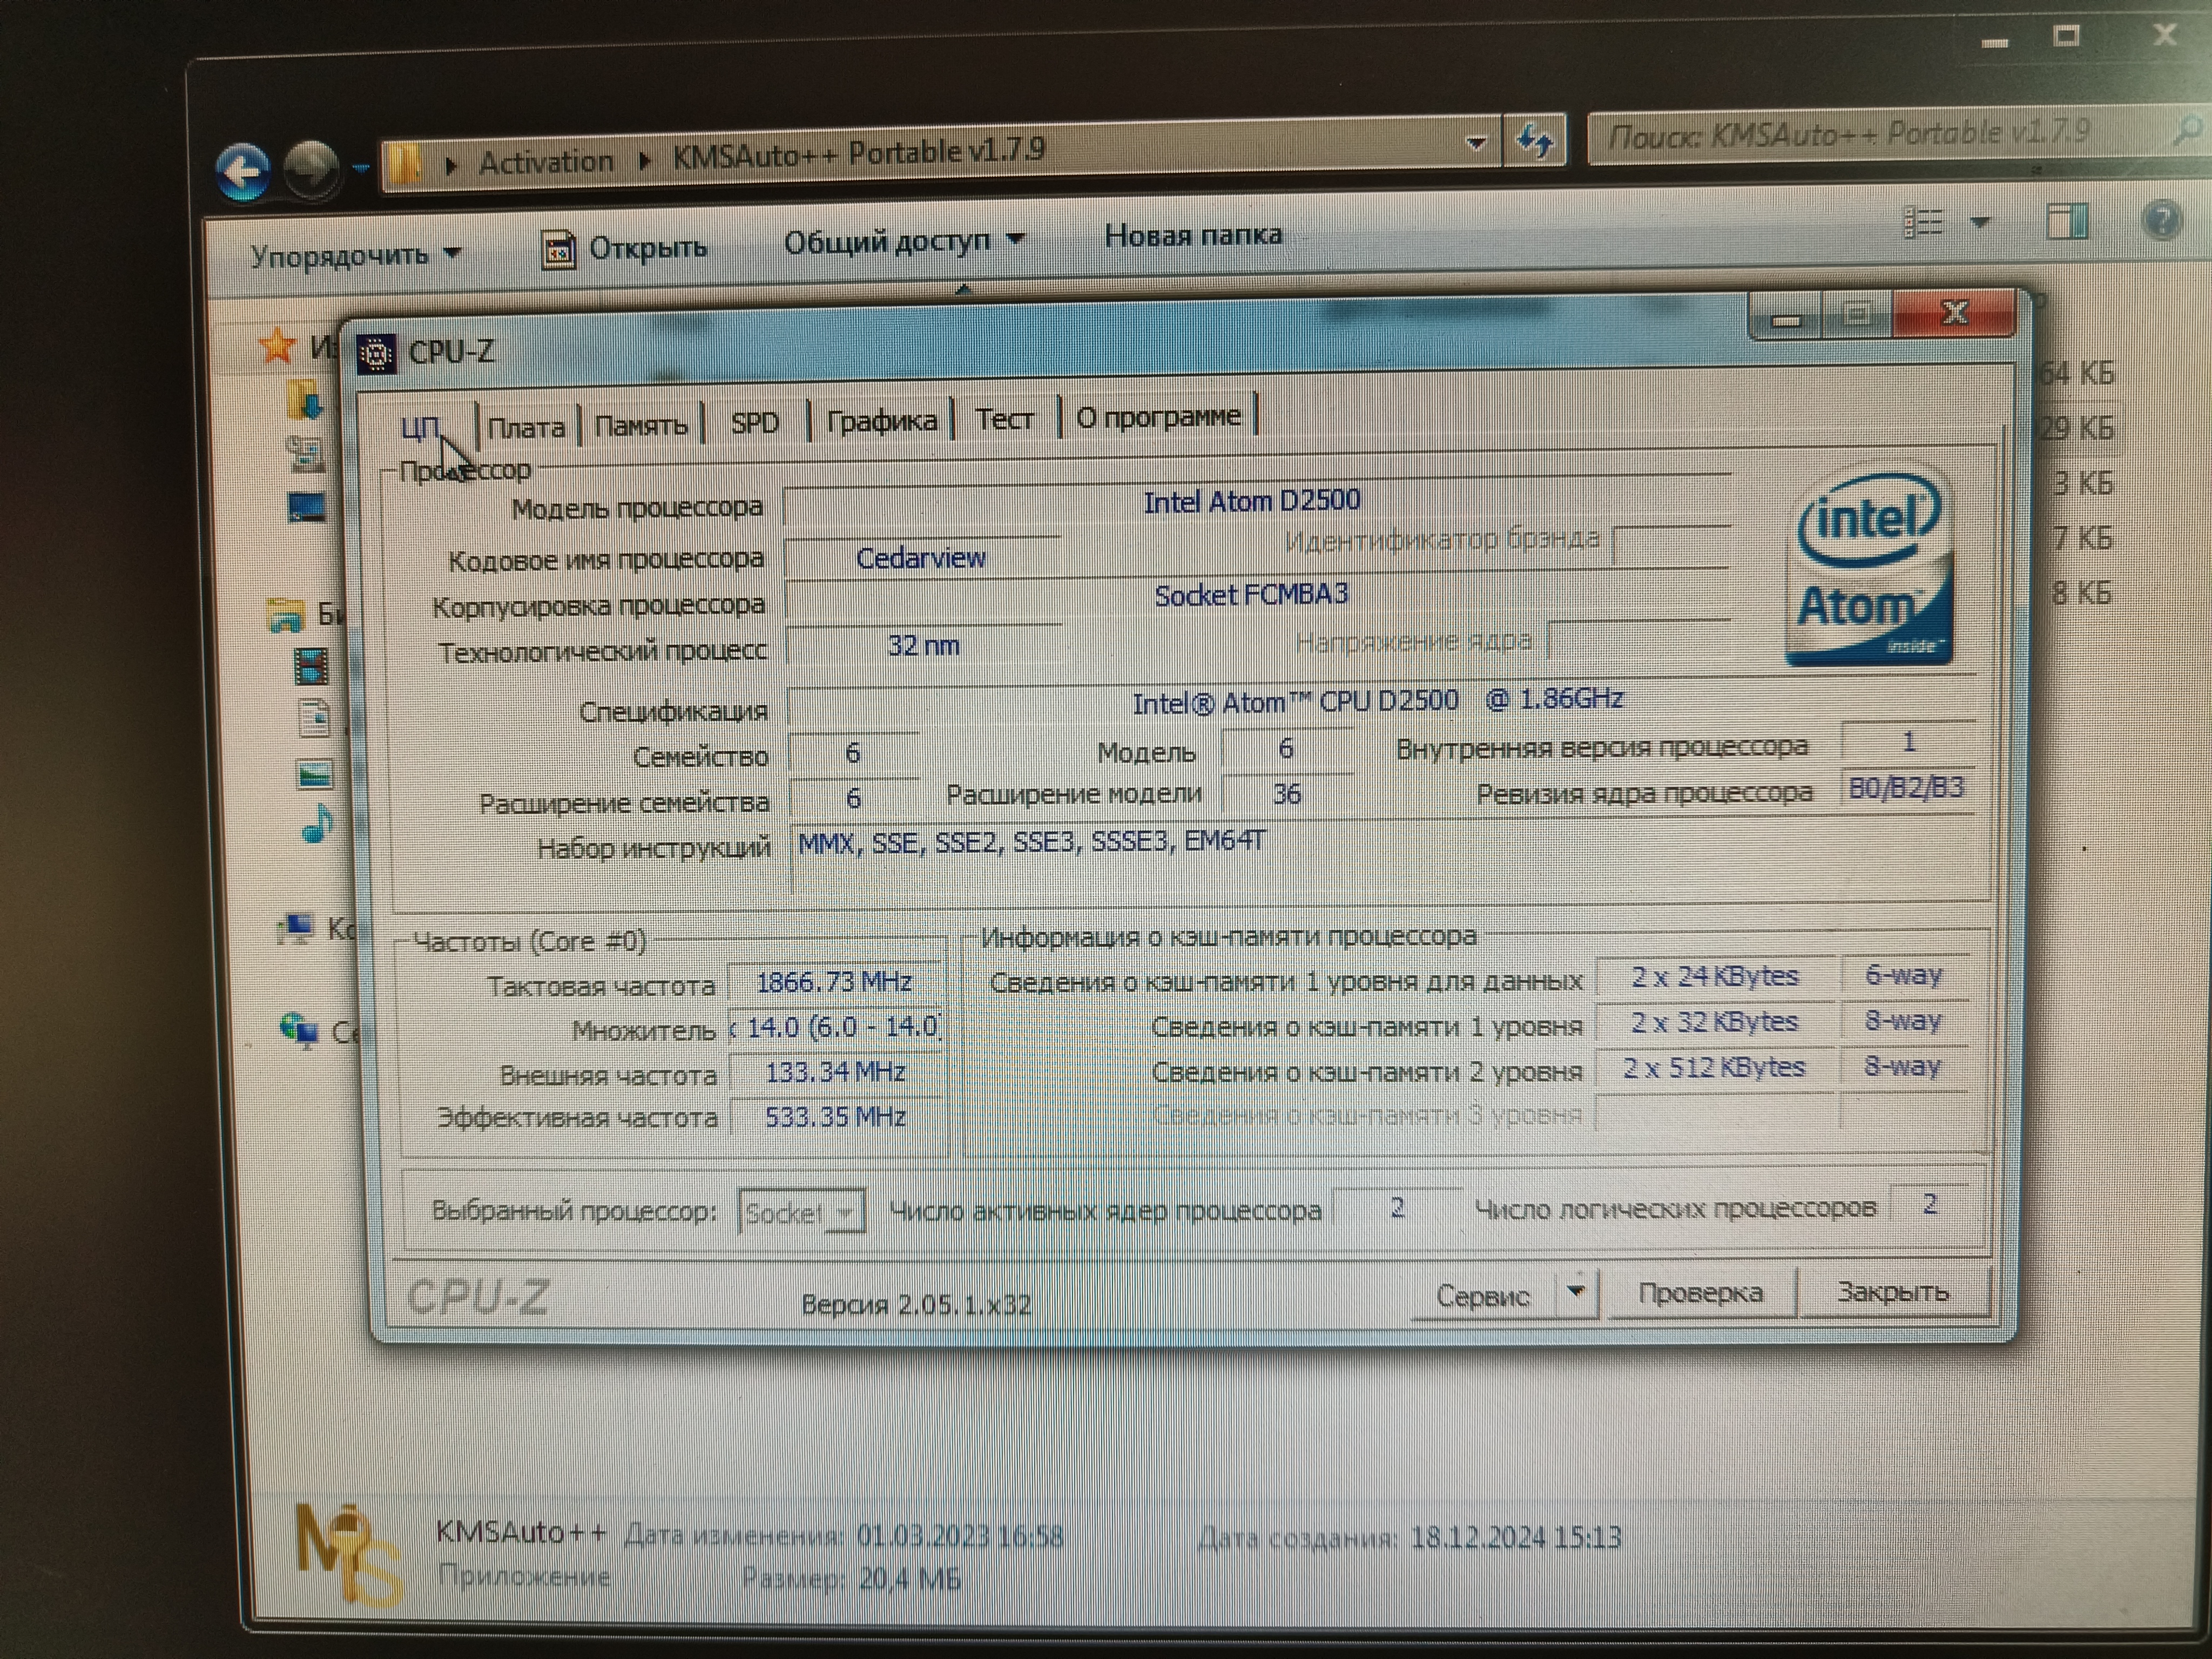Select the ЦП tab

pos(420,428)
